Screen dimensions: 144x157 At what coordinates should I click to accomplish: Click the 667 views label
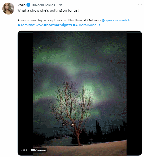point(38,150)
